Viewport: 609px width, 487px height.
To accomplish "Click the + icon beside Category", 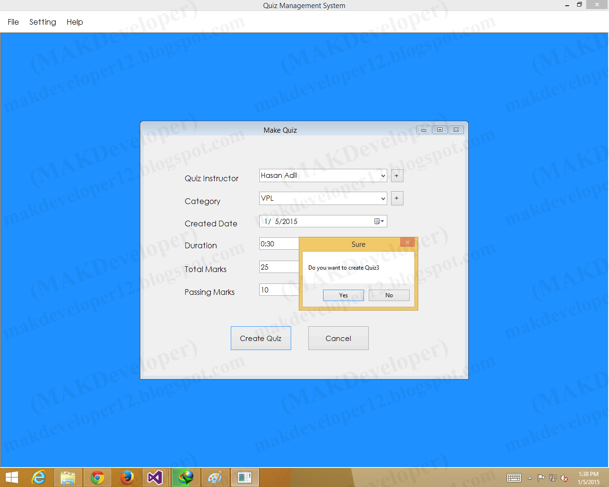I will tap(397, 198).
